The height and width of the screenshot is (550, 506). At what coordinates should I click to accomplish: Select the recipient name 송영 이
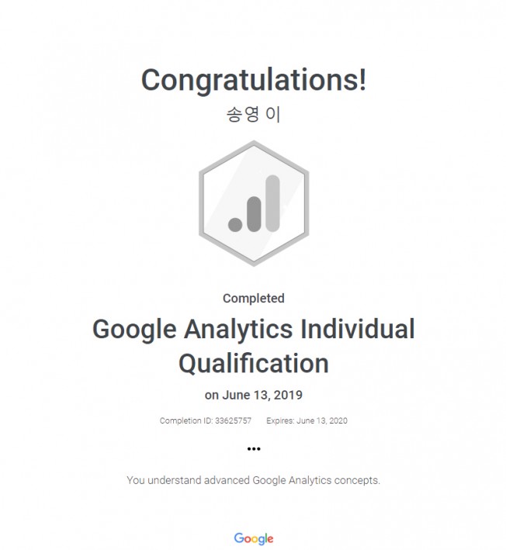pos(253,114)
